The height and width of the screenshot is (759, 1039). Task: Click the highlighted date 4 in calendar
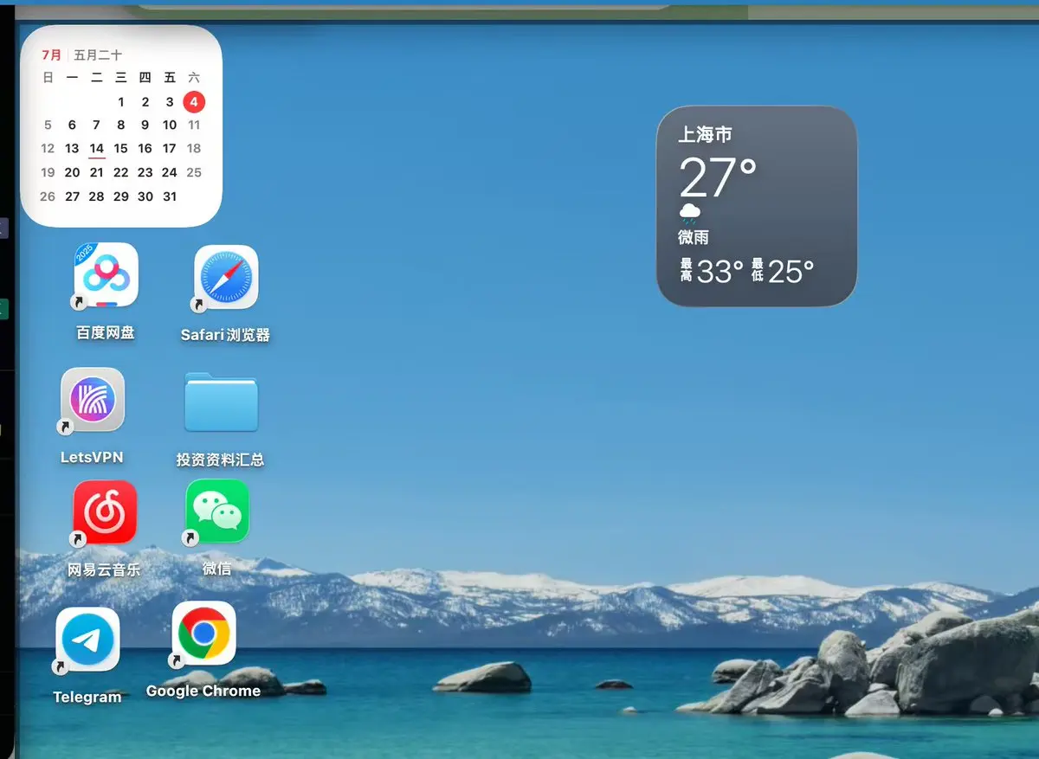[194, 102]
